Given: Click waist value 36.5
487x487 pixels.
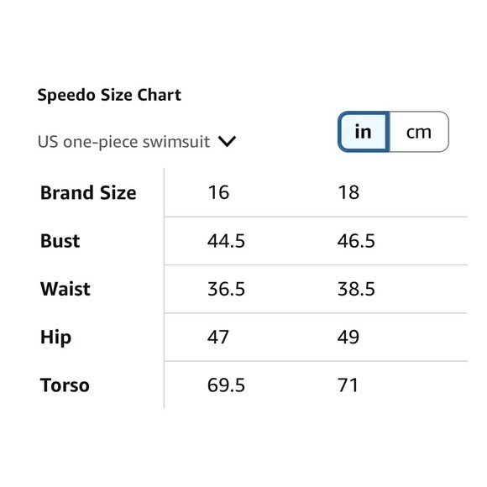Looking at the screenshot, I should pos(226,289).
